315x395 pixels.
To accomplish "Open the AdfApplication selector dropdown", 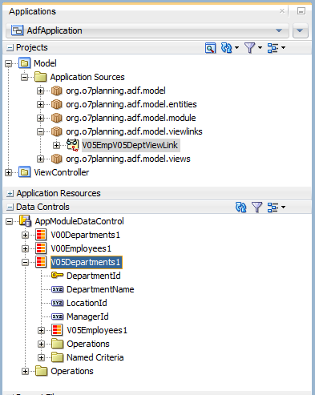I will tap(147, 30).
